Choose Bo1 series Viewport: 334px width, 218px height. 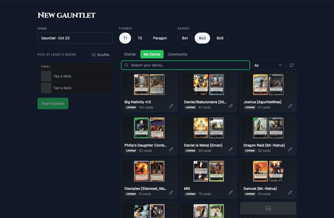pyautogui.click(x=185, y=38)
